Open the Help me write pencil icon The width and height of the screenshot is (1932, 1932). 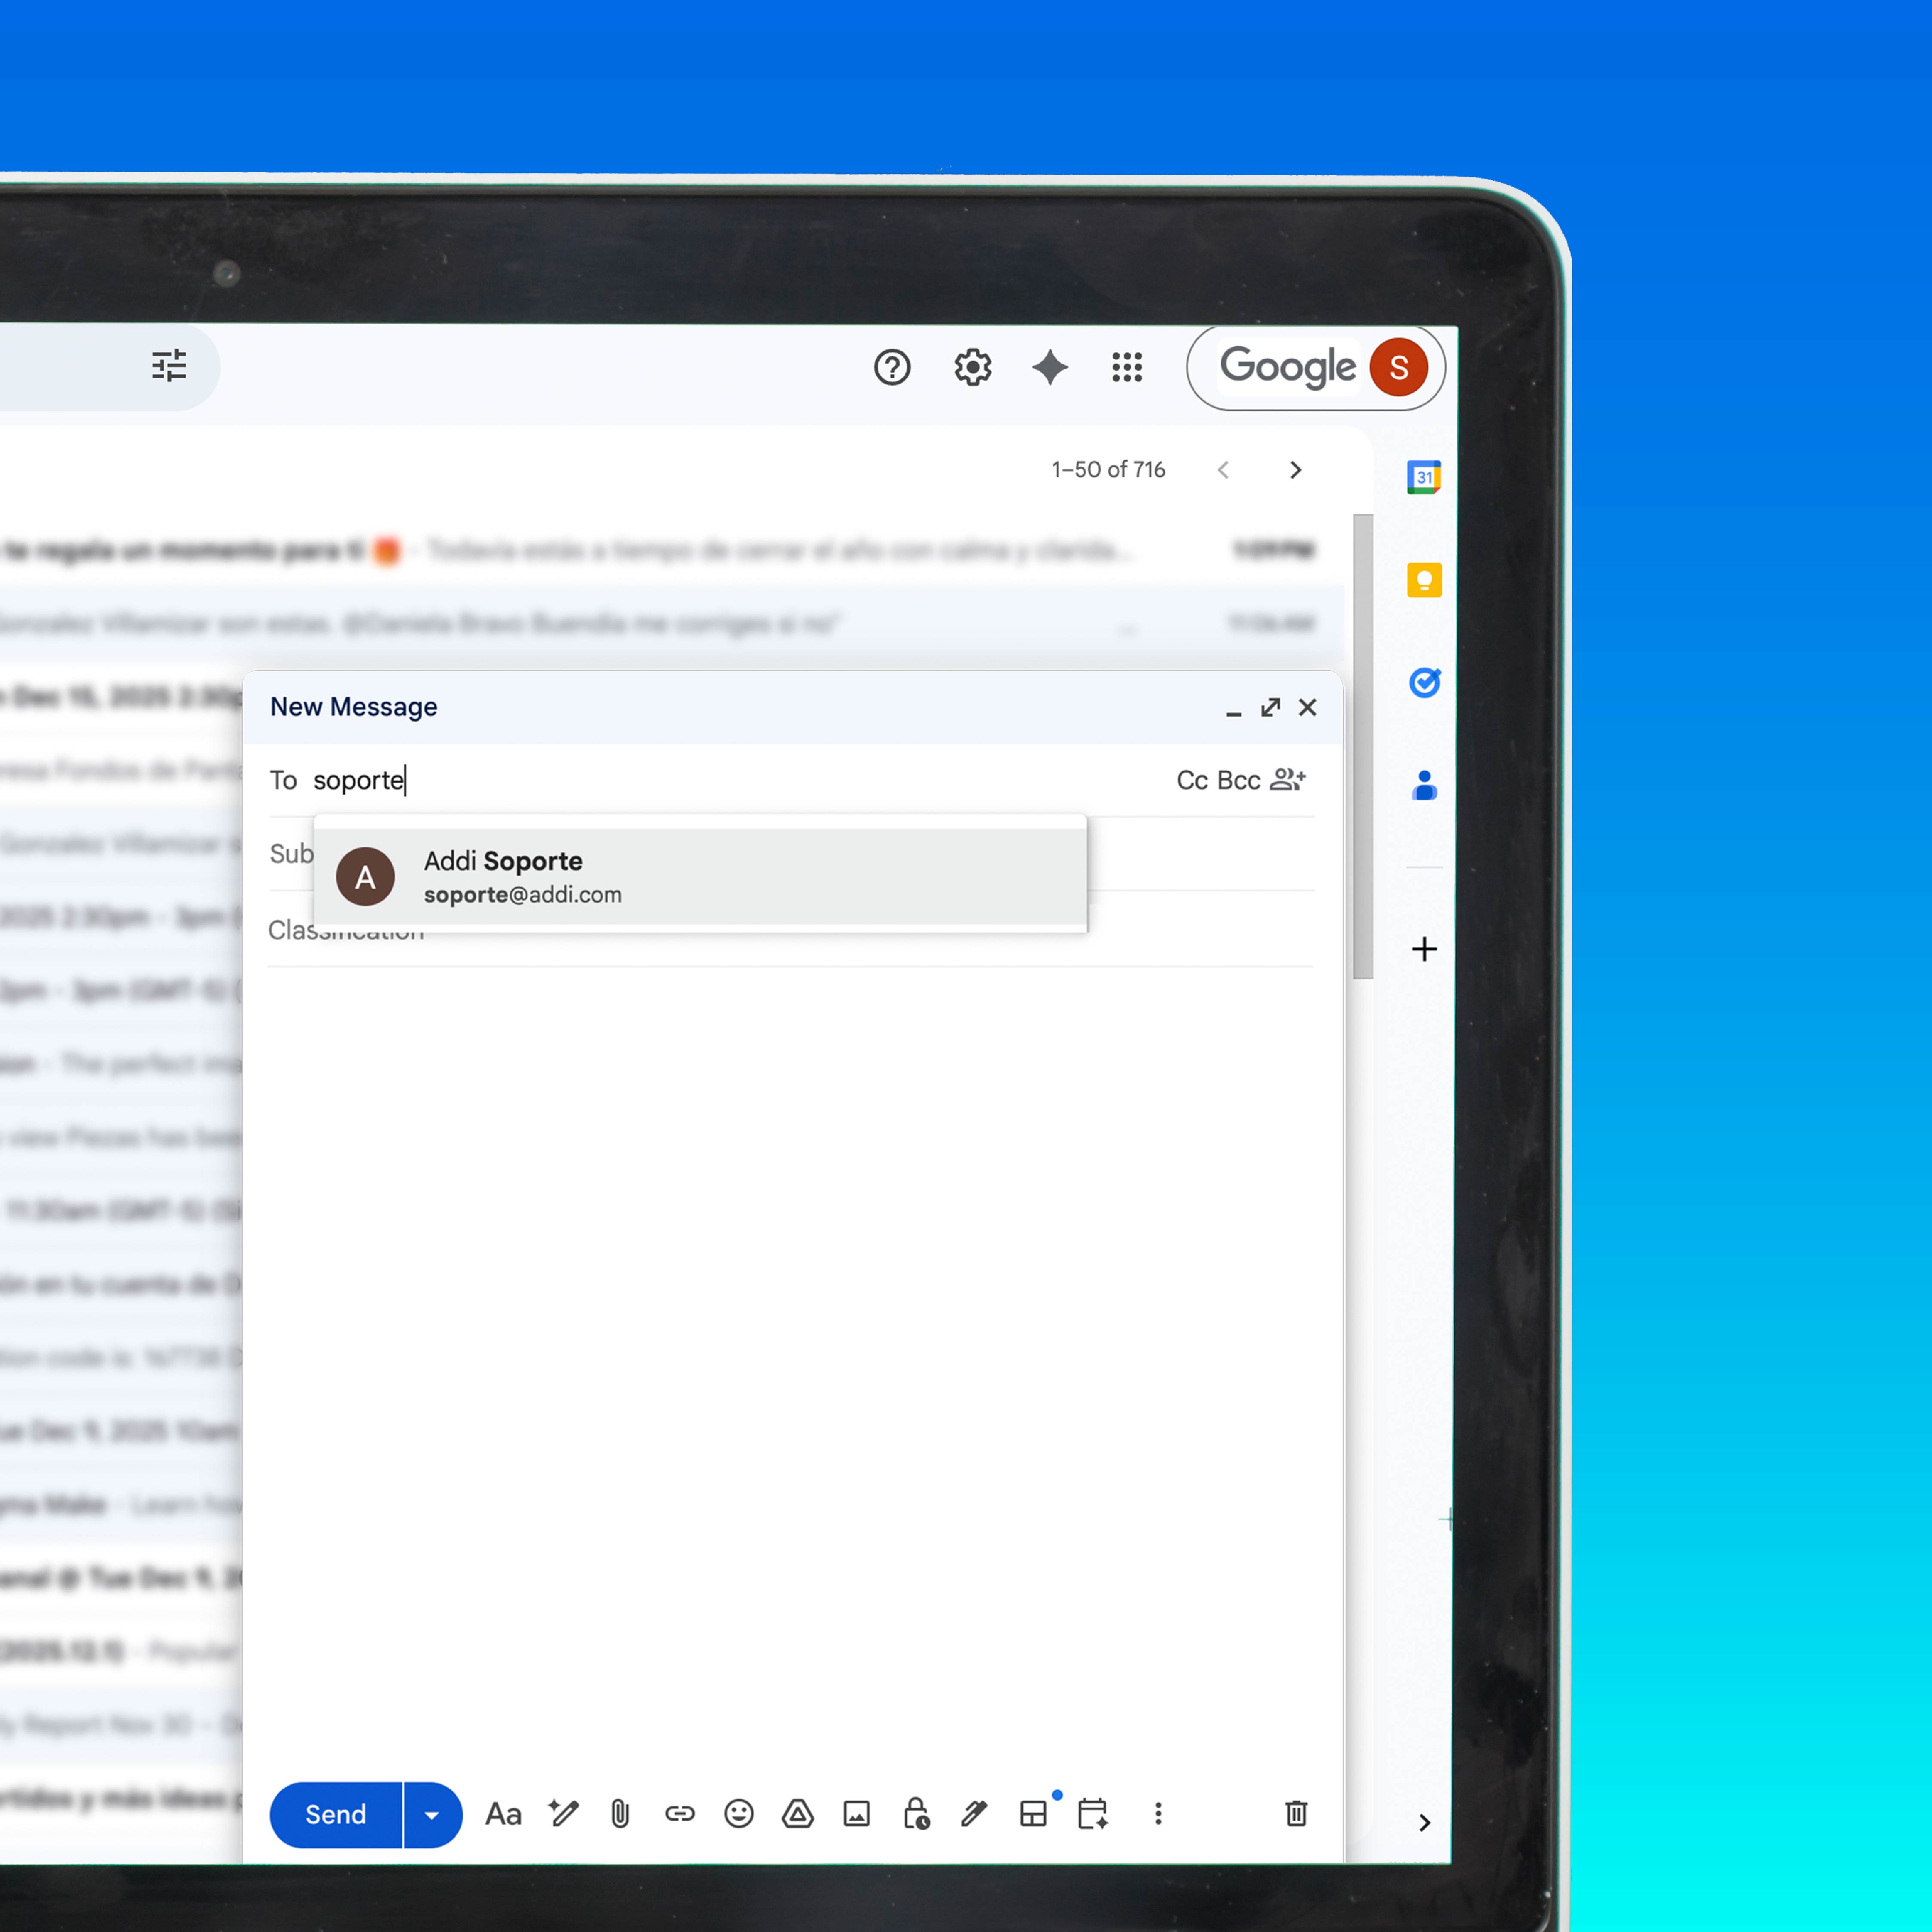click(x=563, y=1813)
